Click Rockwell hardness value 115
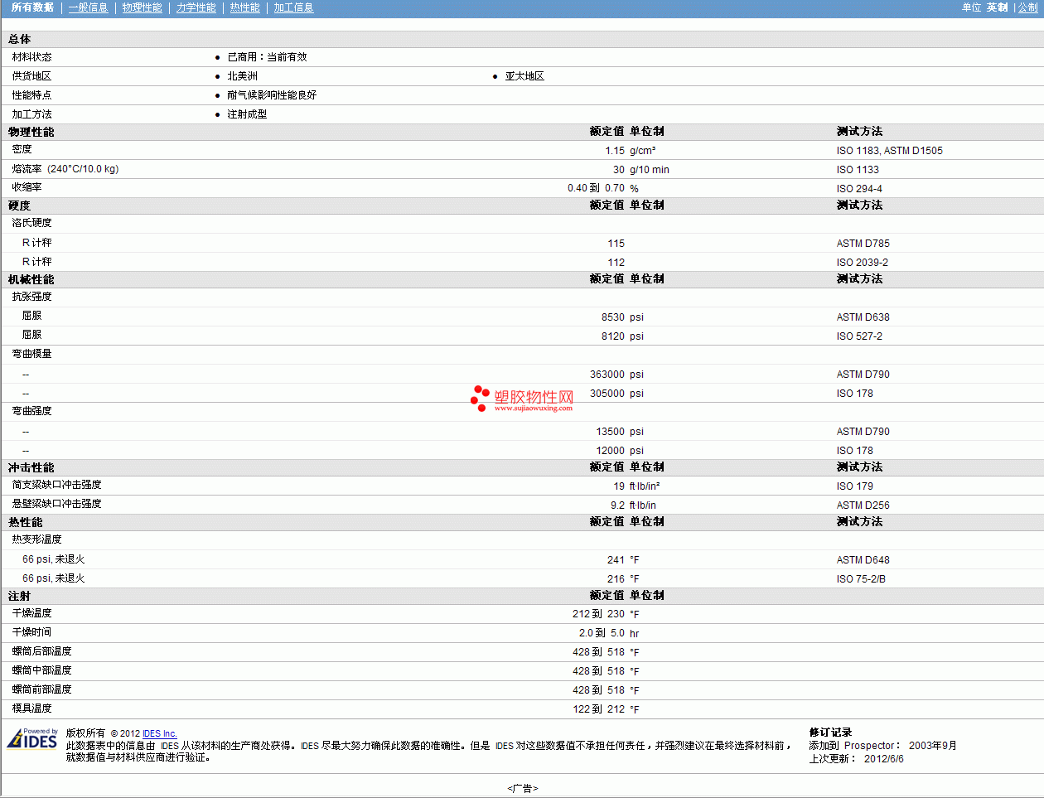The height and width of the screenshot is (798, 1044). pos(616,244)
